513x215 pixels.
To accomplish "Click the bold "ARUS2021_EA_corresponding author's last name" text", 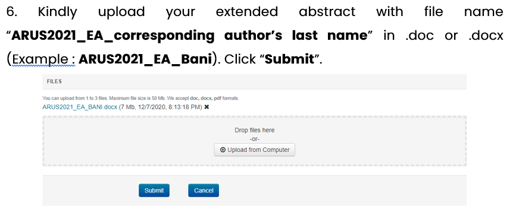I will click(x=190, y=35).
